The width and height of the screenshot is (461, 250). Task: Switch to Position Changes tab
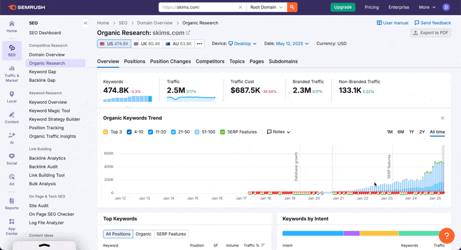(x=171, y=62)
